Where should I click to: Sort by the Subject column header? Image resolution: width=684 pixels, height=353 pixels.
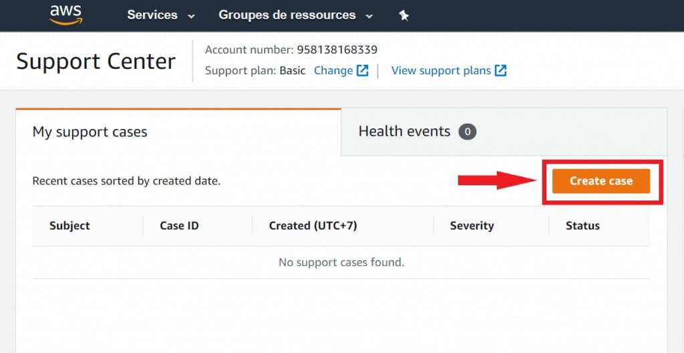[x=69, y=226]
